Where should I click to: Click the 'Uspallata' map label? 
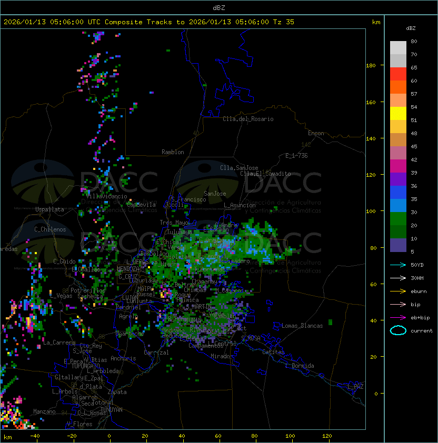(49, 209)
